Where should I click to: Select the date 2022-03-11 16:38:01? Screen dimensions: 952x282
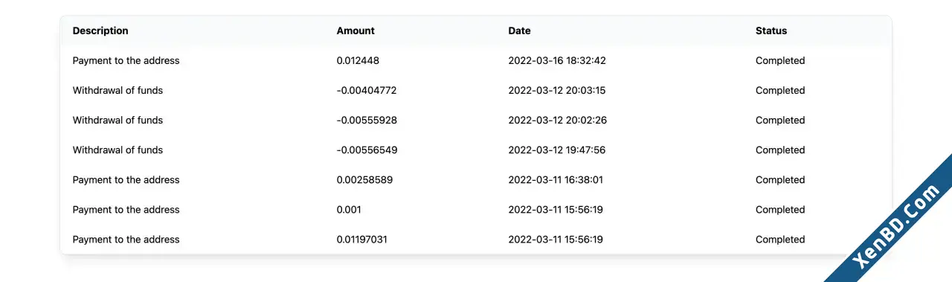click(556, 180)
